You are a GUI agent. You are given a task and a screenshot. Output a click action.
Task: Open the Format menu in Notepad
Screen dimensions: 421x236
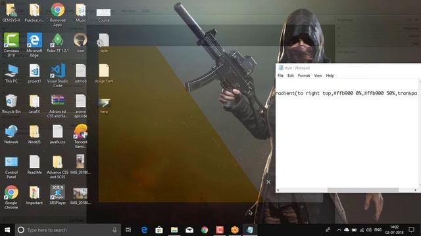pos(304,76)
